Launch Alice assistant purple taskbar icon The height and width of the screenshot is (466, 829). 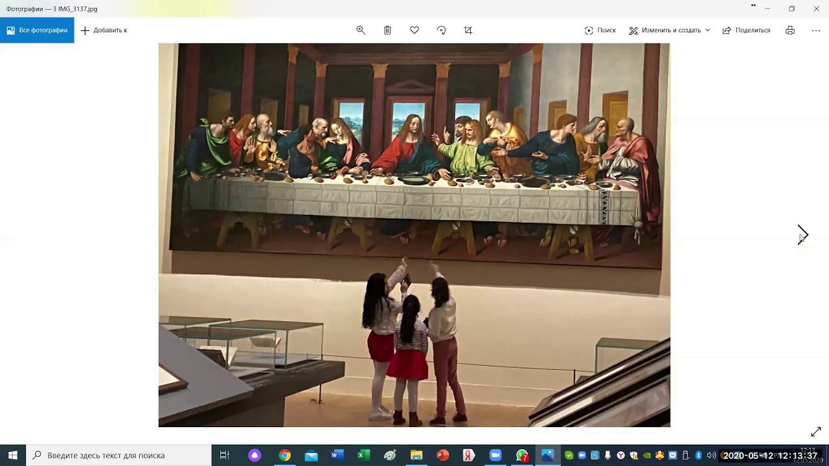(x=255, y=455)
